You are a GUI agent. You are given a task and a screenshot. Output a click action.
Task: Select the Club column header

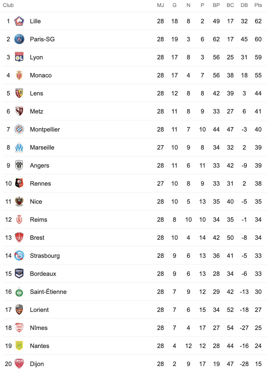[x=8, y=5]
